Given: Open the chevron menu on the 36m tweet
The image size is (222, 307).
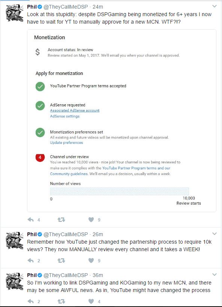Looking at the screenshot, I should point(214,274).
